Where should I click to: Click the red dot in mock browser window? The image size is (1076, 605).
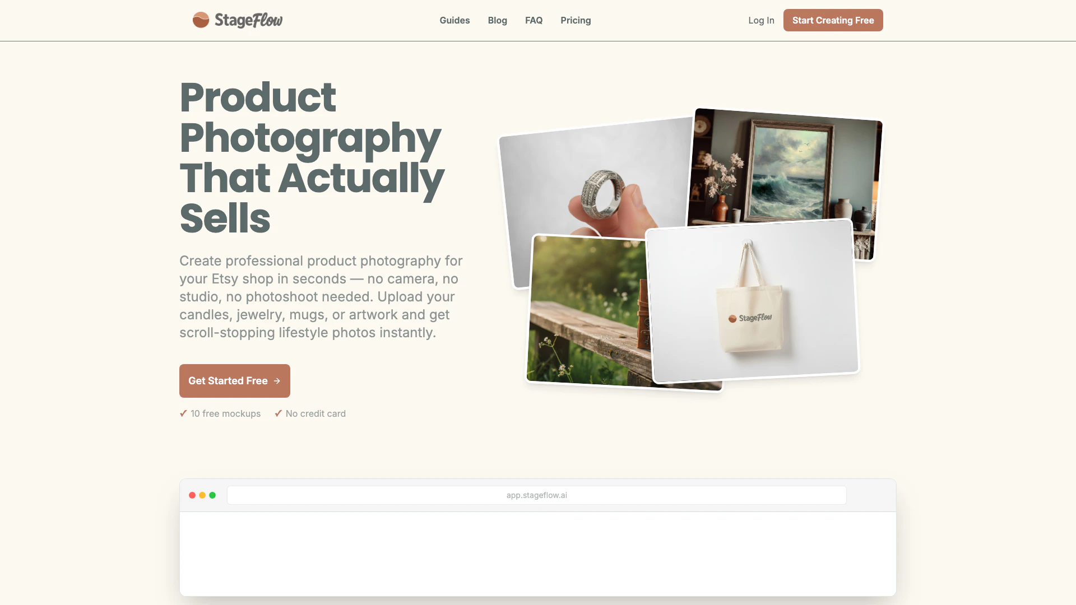tap(192, 495)
